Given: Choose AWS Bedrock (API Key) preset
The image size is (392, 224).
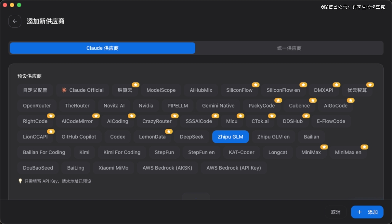Looking at the screenshot, I should [234, 168].
